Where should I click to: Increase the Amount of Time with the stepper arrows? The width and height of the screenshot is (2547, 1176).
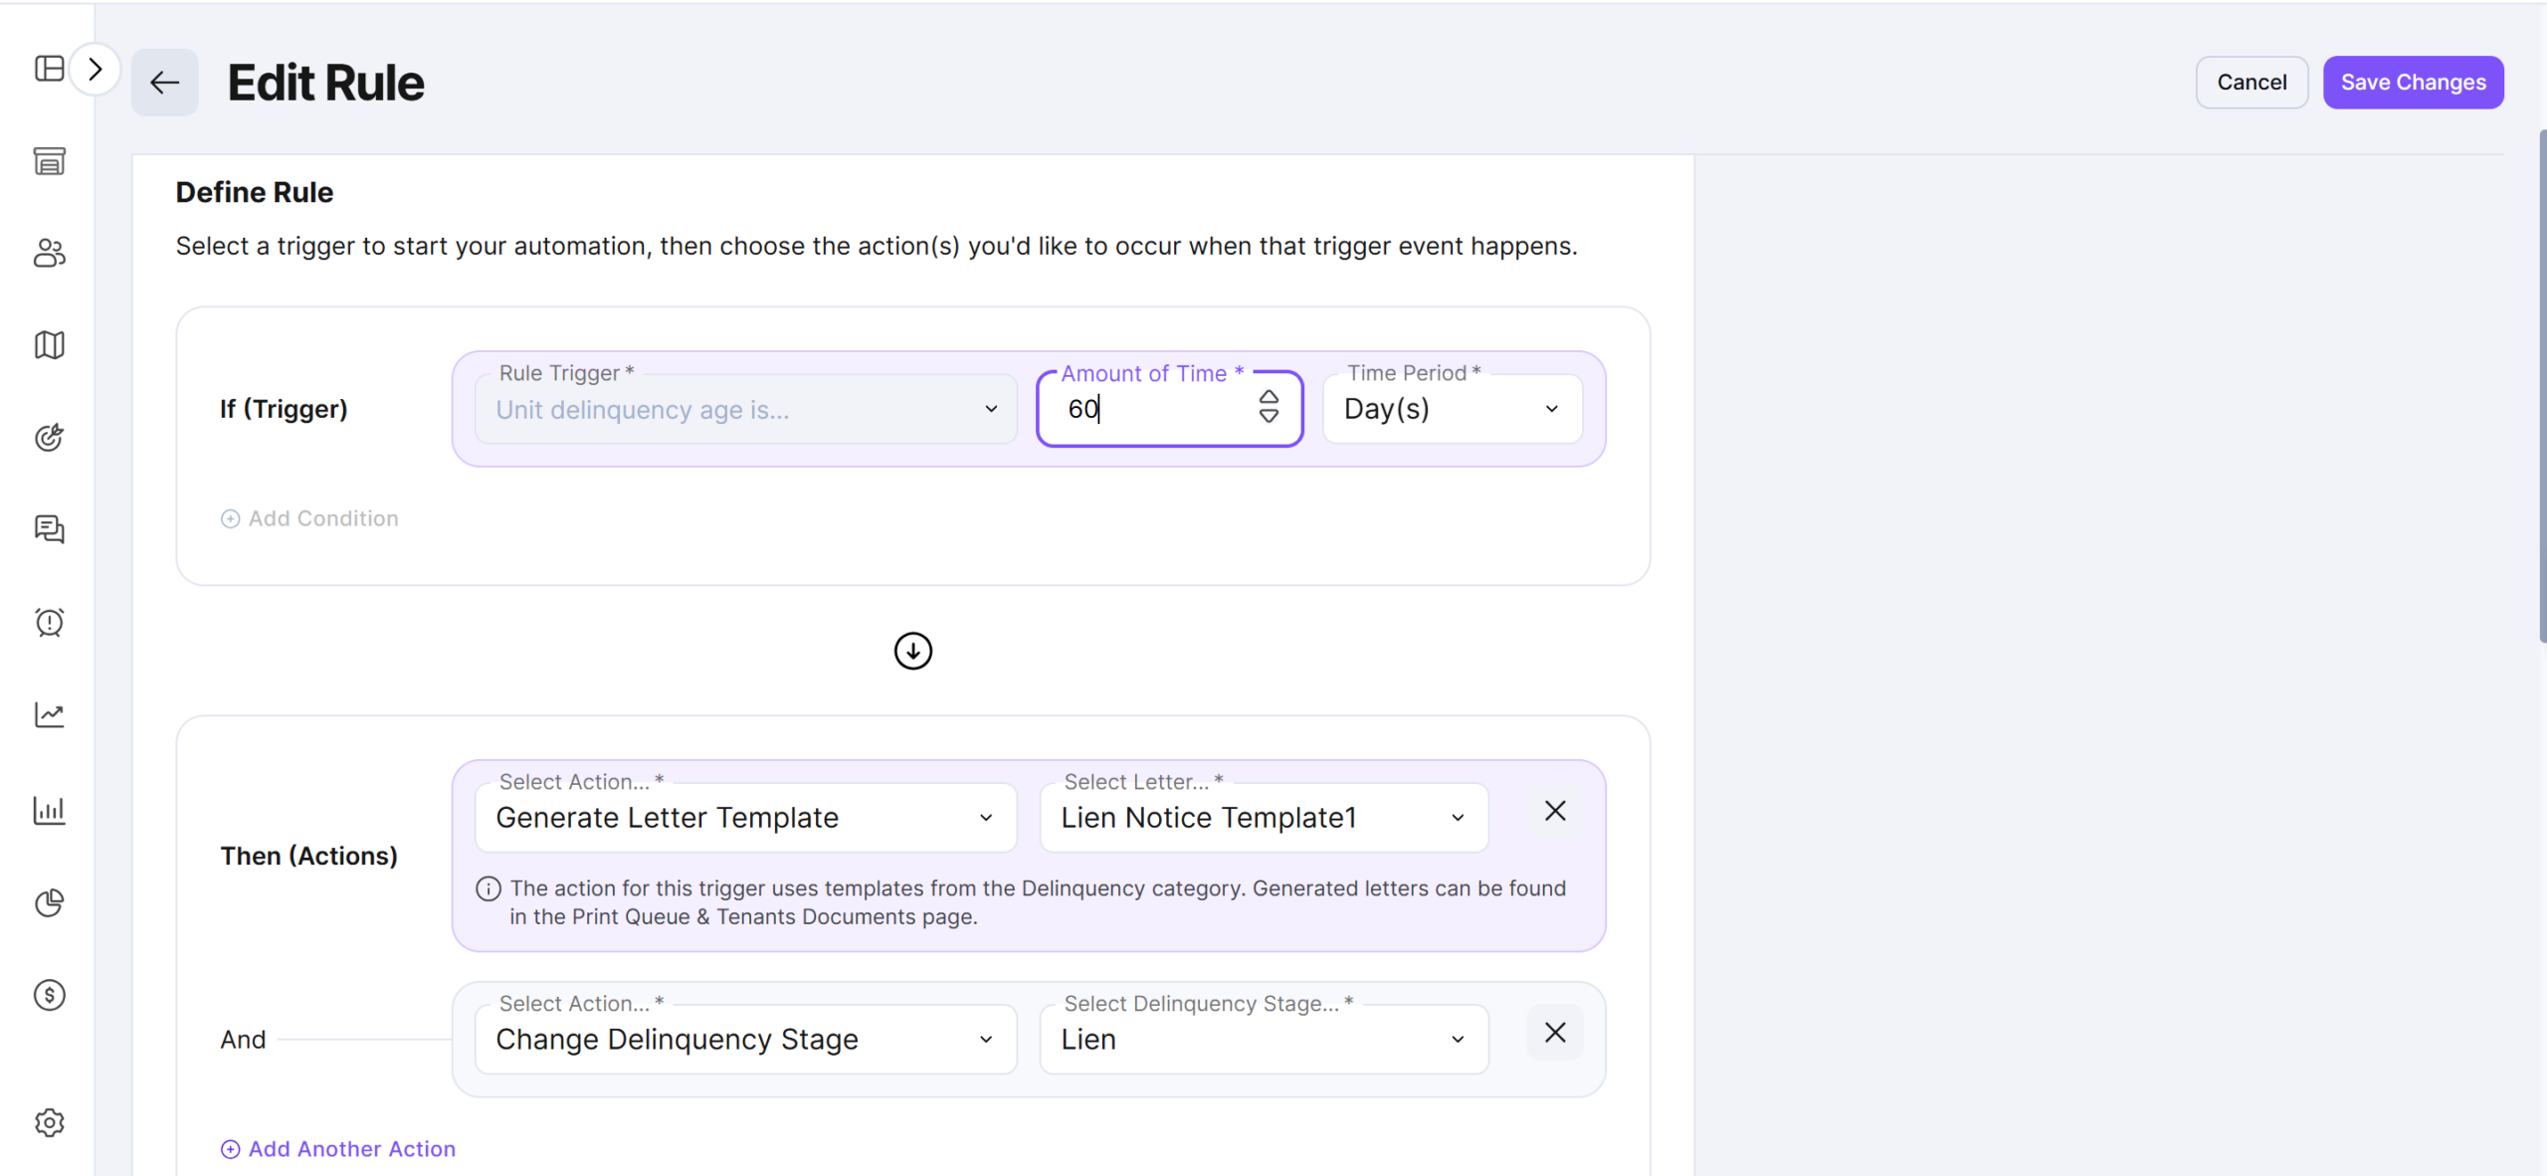coord(1269,397)
